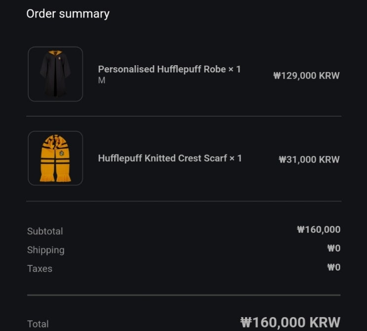Open the Hufflepuff Knitted Crest Scarf product name
Viewport: 367px width, 331px height.
169,158
